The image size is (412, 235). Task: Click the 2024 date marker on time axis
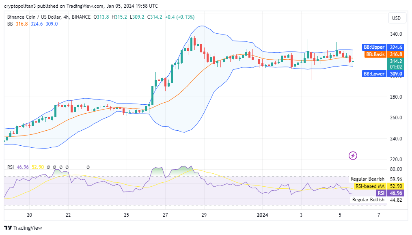click(262, 215)
